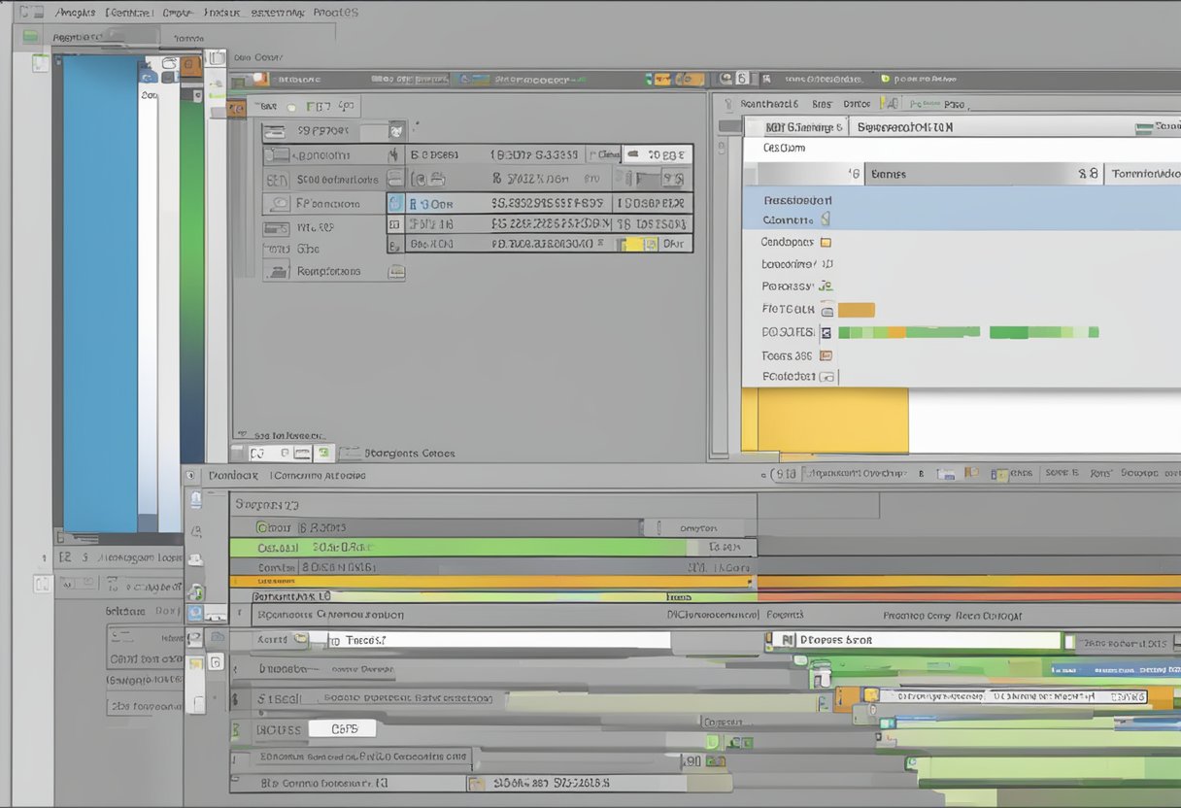Image resolution: width=1181 pixels, height=808 pixels.
Task: Click the yellow folder icon in left timeline strip
Action: pos(196,663)
